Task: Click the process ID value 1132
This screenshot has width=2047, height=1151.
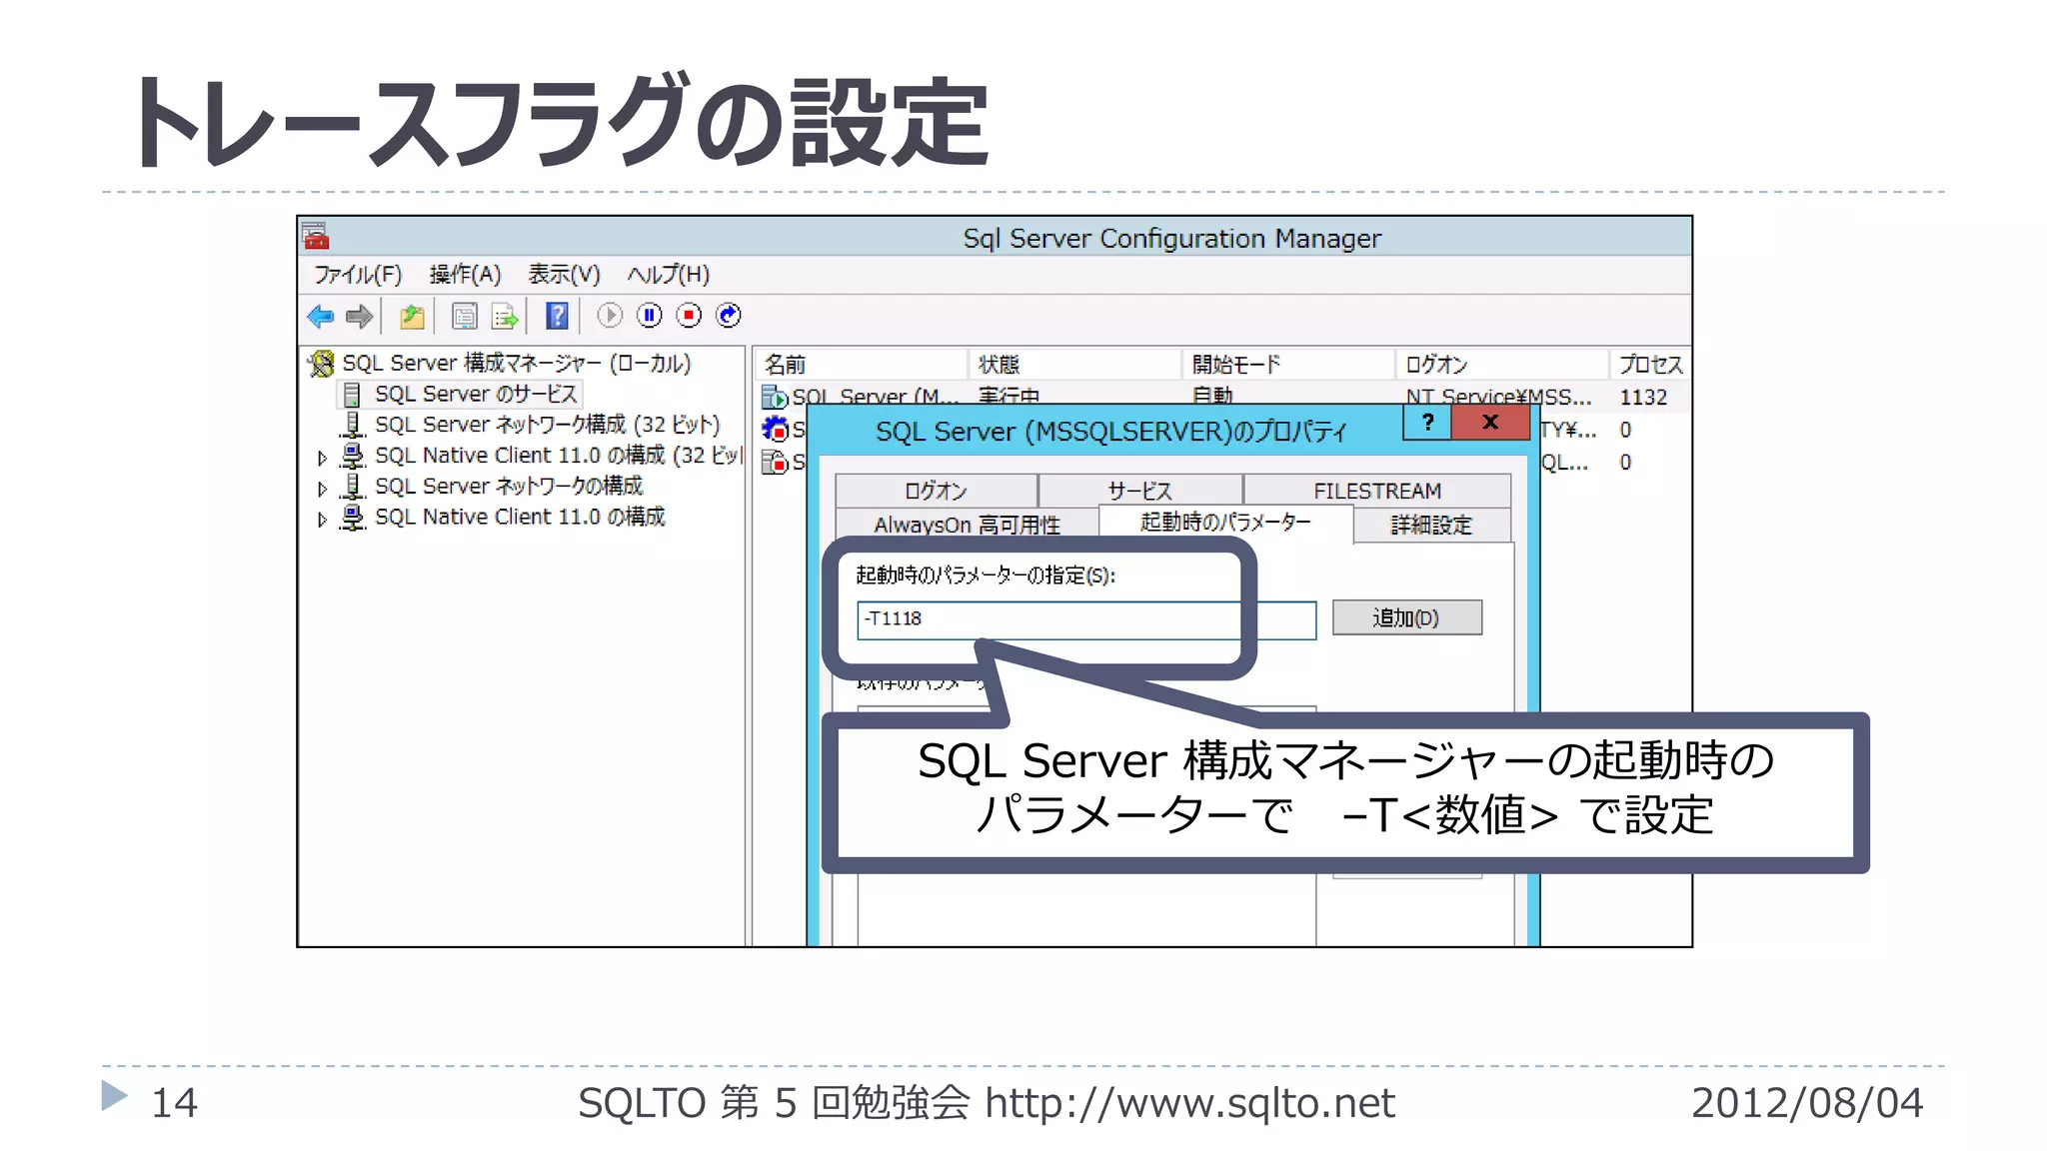Action: 1643,398
